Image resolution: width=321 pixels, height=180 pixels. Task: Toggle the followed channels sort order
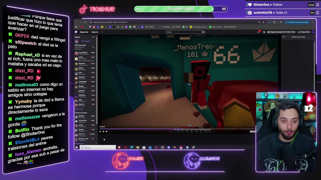93,47
